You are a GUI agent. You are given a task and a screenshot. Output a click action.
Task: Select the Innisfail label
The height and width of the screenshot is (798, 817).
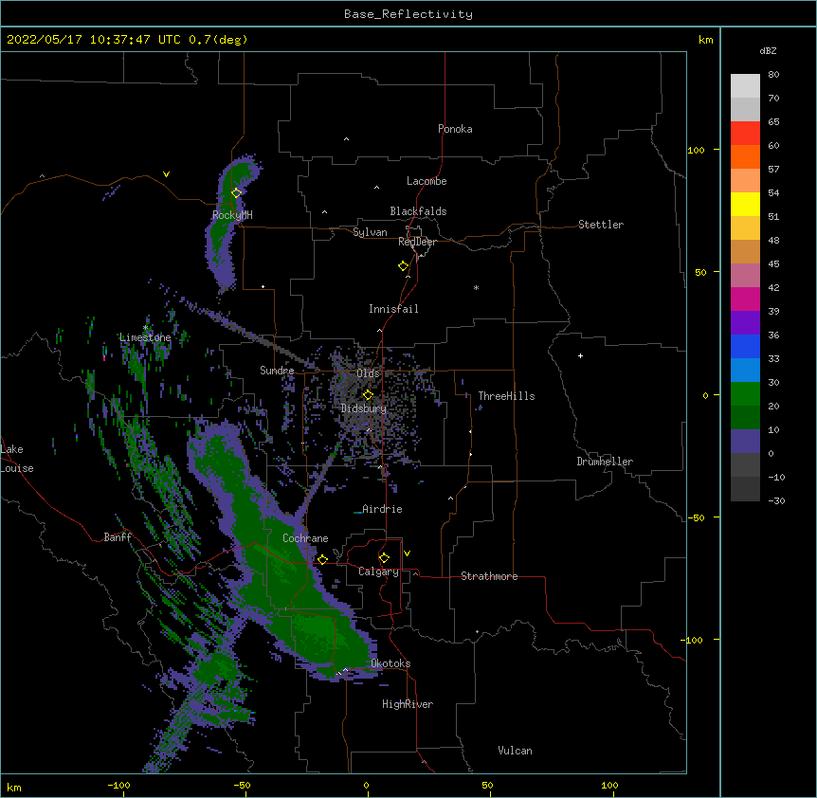pyautogui.click(x=393, y=309)
